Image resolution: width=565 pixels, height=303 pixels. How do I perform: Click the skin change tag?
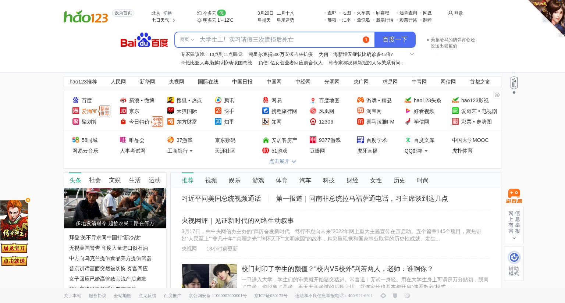(514, 82)
